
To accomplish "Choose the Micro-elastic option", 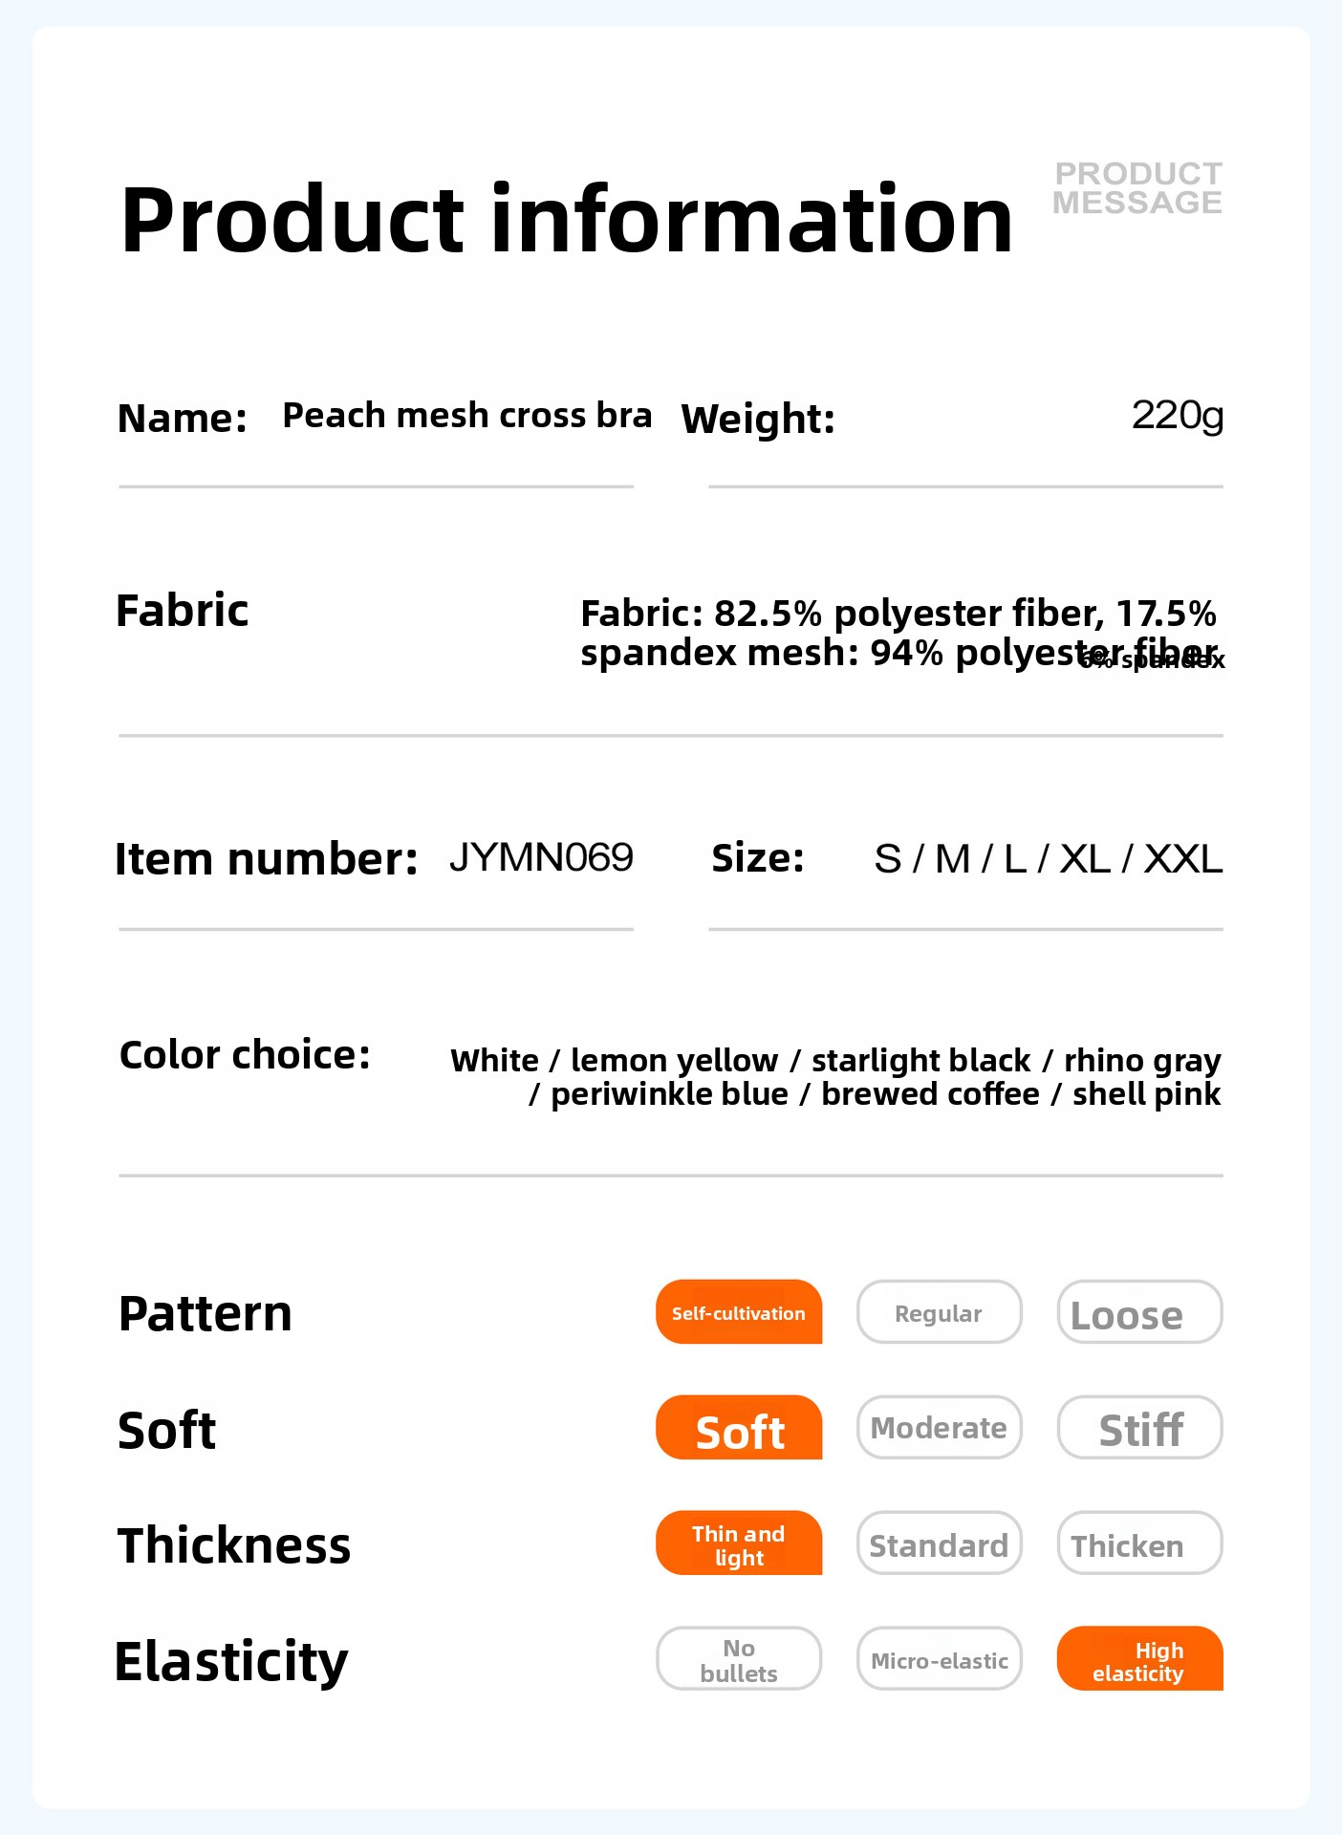I will coord(940,1658).
